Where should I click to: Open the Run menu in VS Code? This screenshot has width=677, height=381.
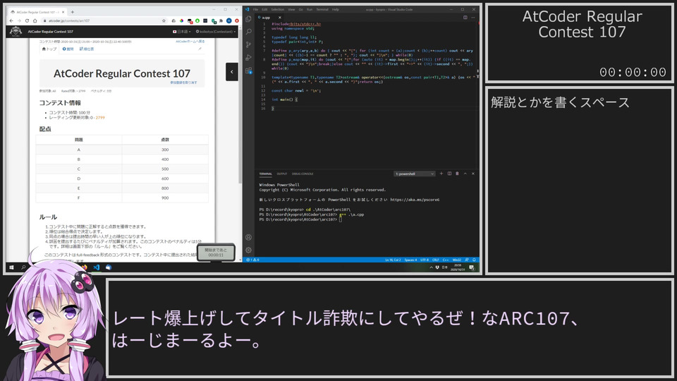(x=310, y=9)
